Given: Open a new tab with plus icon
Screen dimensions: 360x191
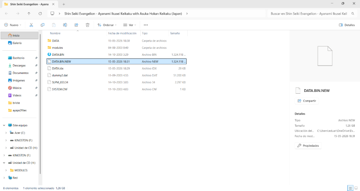Looking at the screenshot, I should (64, 4).
